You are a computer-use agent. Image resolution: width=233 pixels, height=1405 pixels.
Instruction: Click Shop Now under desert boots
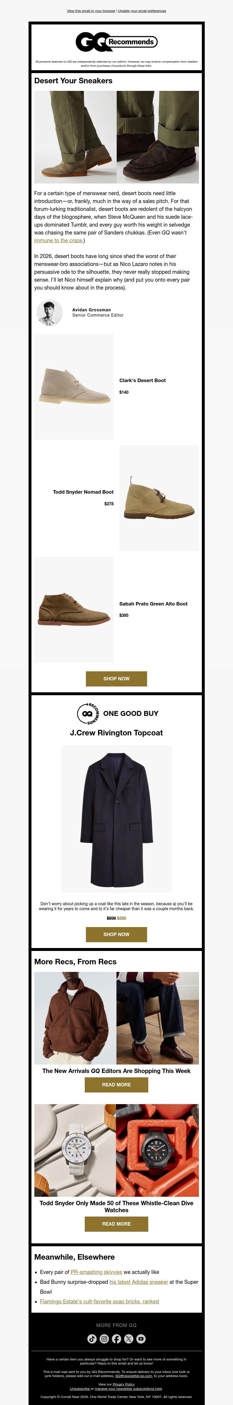pyautogui.click(x=116, y=679)
